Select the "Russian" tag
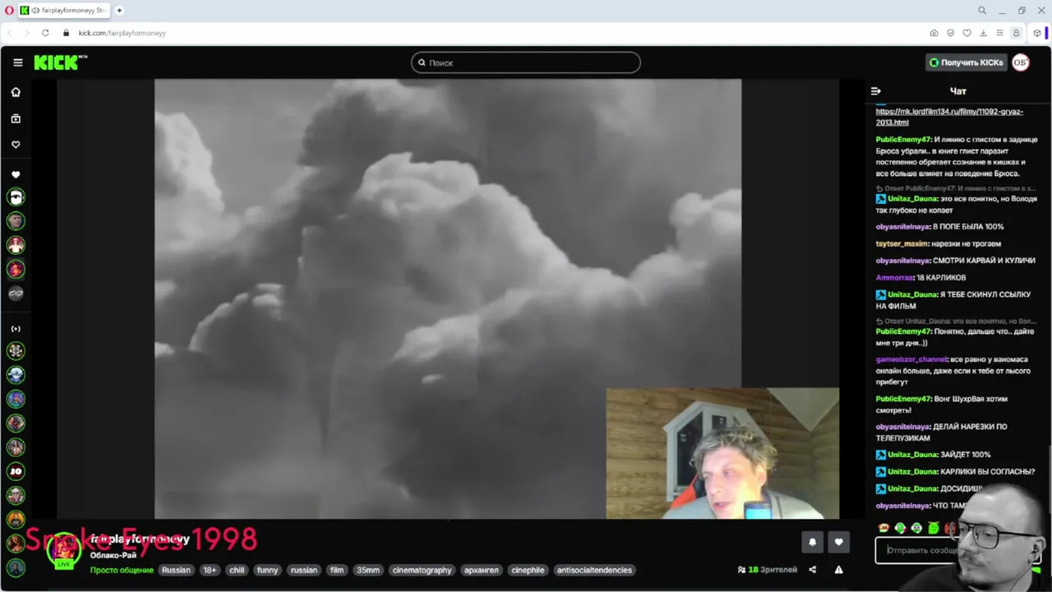The height and width of the screenshot is (592, 1052). point(176,570)
